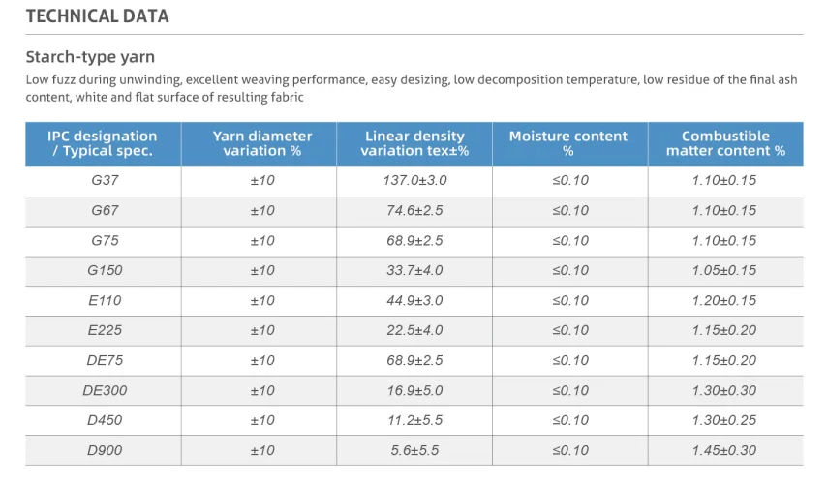
Task: Click the Yarn diameter variation % header
Action: click(x=262, y=143)
